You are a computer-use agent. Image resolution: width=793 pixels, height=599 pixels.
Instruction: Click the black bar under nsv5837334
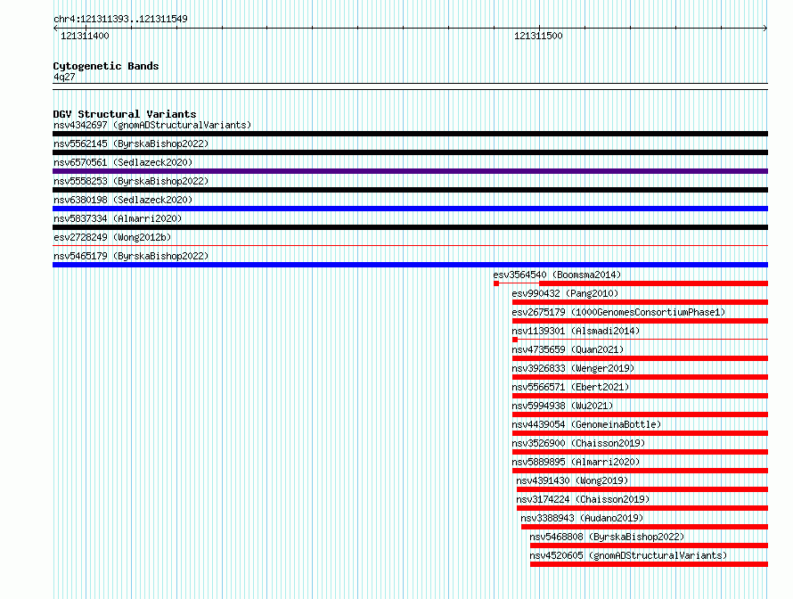point(410,227)
